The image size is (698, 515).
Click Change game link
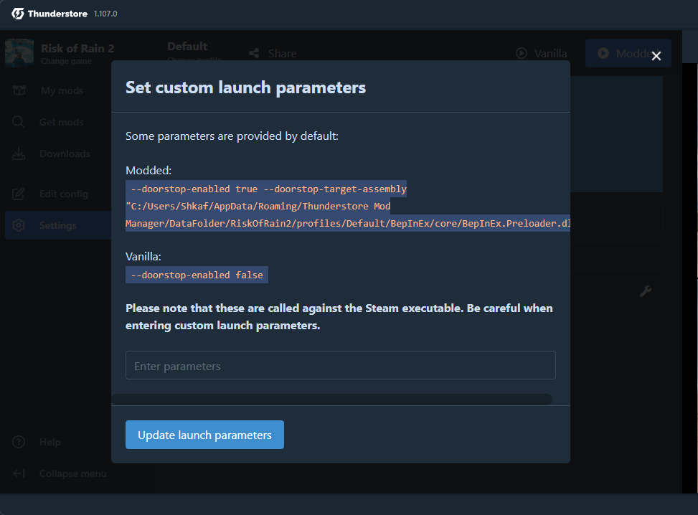click(x=66, y=61)
